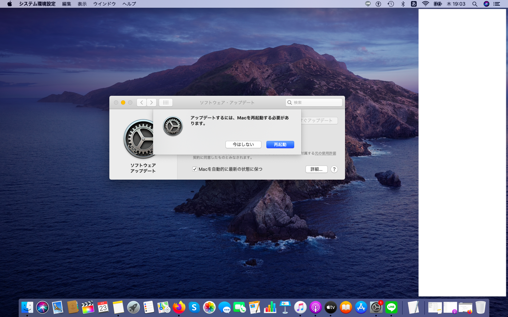Image resolution: width=508 pixels, height=317 pixels.
Task: Open the Apple menu
Action: pyautogui.click(x=10, y=4)
